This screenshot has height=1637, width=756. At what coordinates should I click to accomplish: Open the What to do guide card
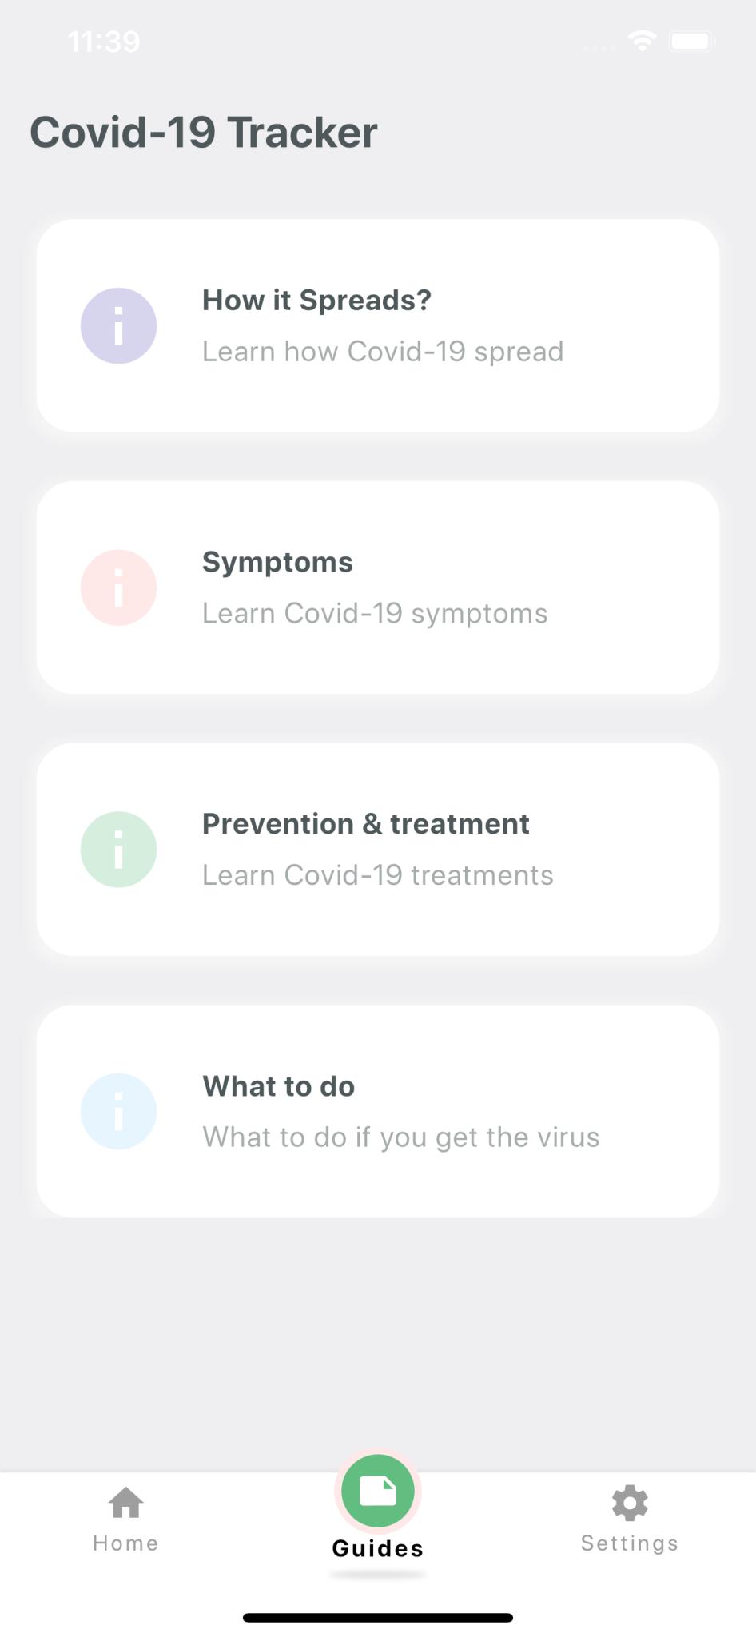(378, 1111)
